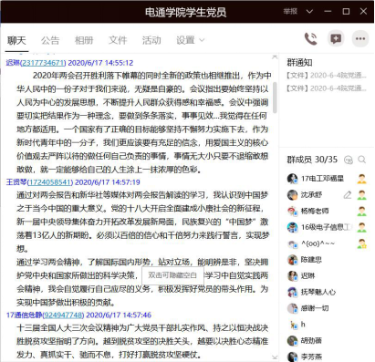Switch to the 文件 tab

[118, 40]
